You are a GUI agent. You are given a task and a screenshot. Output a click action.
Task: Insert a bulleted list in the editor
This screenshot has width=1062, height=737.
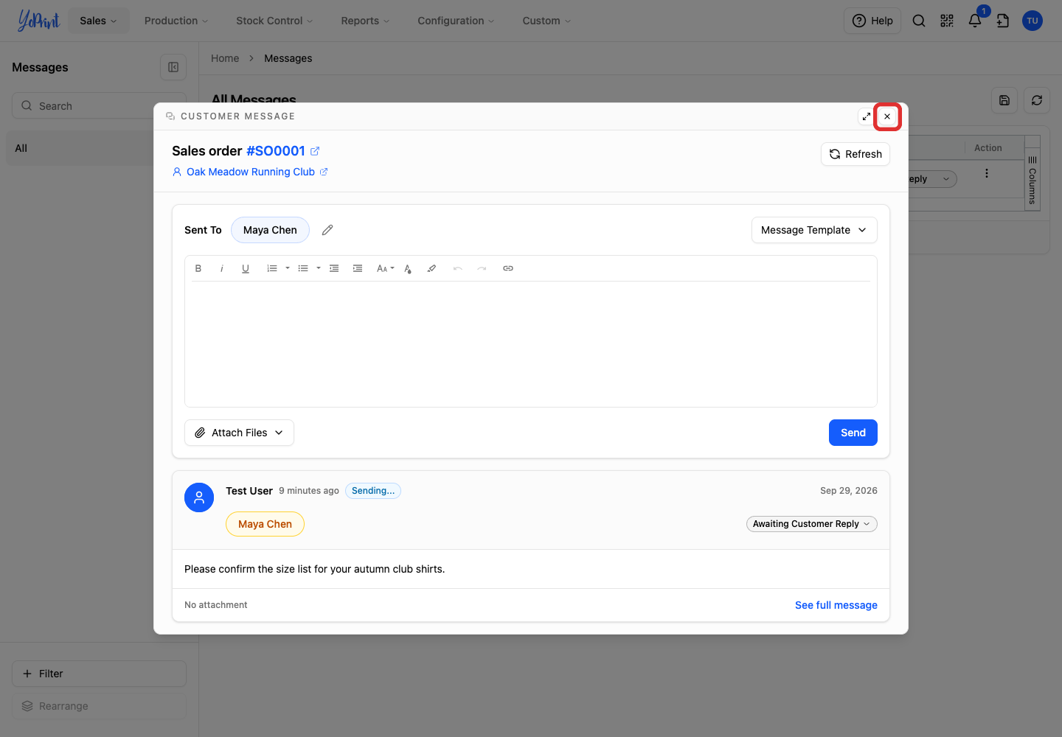303,268
